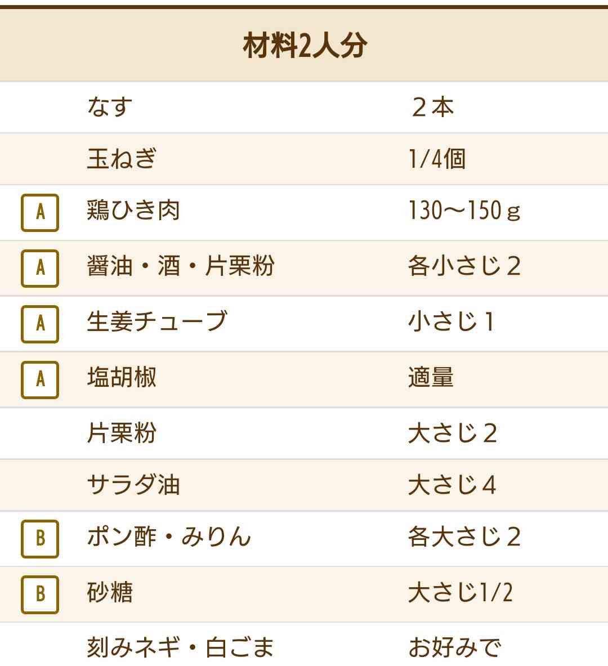608x666 pixels.
Task: Click the A badge beside 醤油・酒・片栗粉
Action: pyautogui.click(x=40, y=268)
